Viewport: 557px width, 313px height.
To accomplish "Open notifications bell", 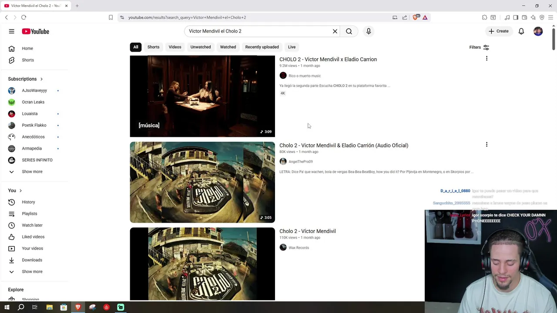I will 521,31.
